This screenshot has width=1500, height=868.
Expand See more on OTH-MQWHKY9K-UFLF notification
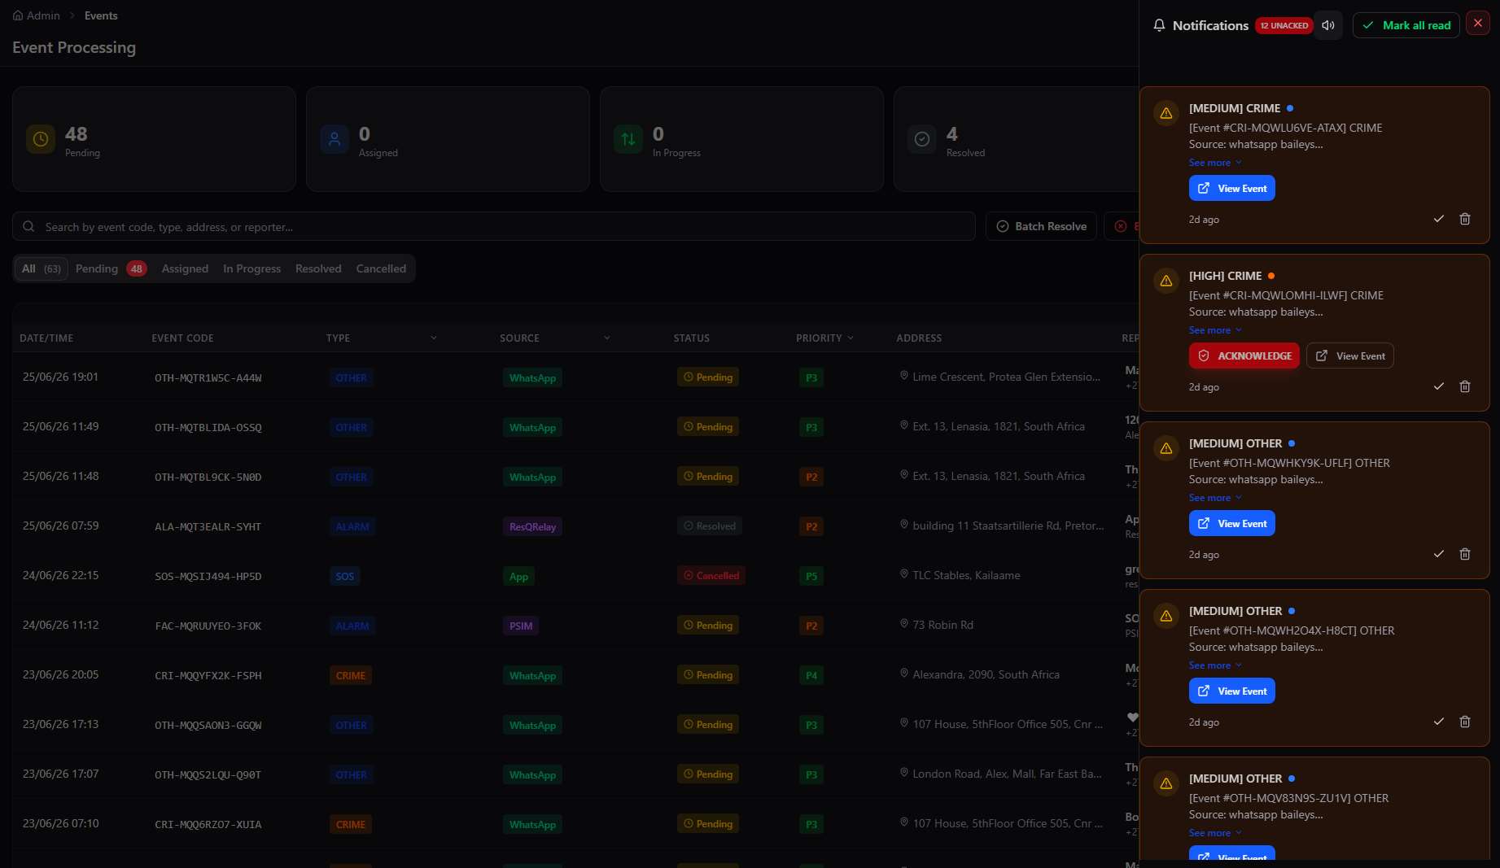(x=1215, y=498)
